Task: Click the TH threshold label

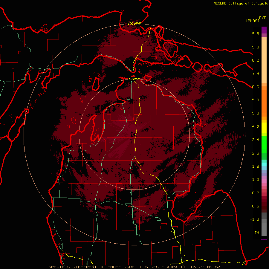Action: 257,233
